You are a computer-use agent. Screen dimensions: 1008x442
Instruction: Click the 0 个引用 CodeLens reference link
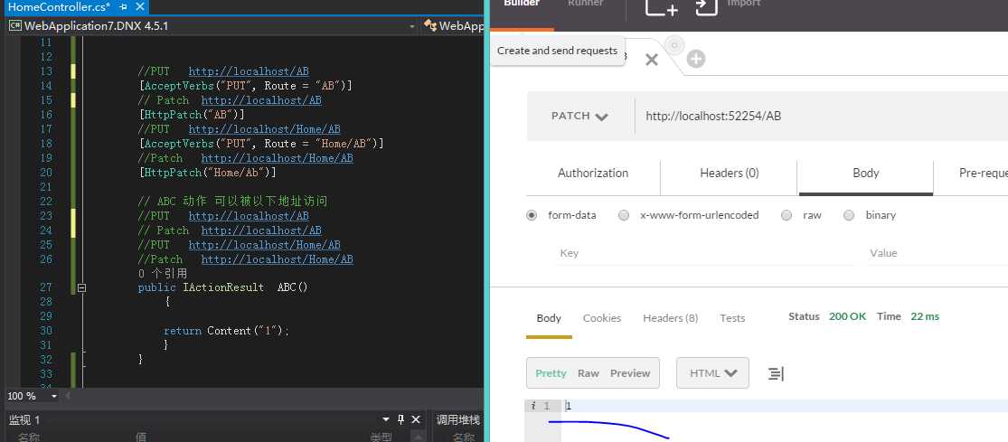tap(162, 274)
